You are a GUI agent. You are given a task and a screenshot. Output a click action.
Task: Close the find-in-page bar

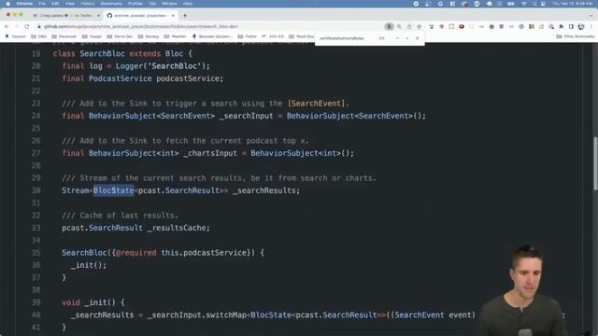tap(418, 38)
